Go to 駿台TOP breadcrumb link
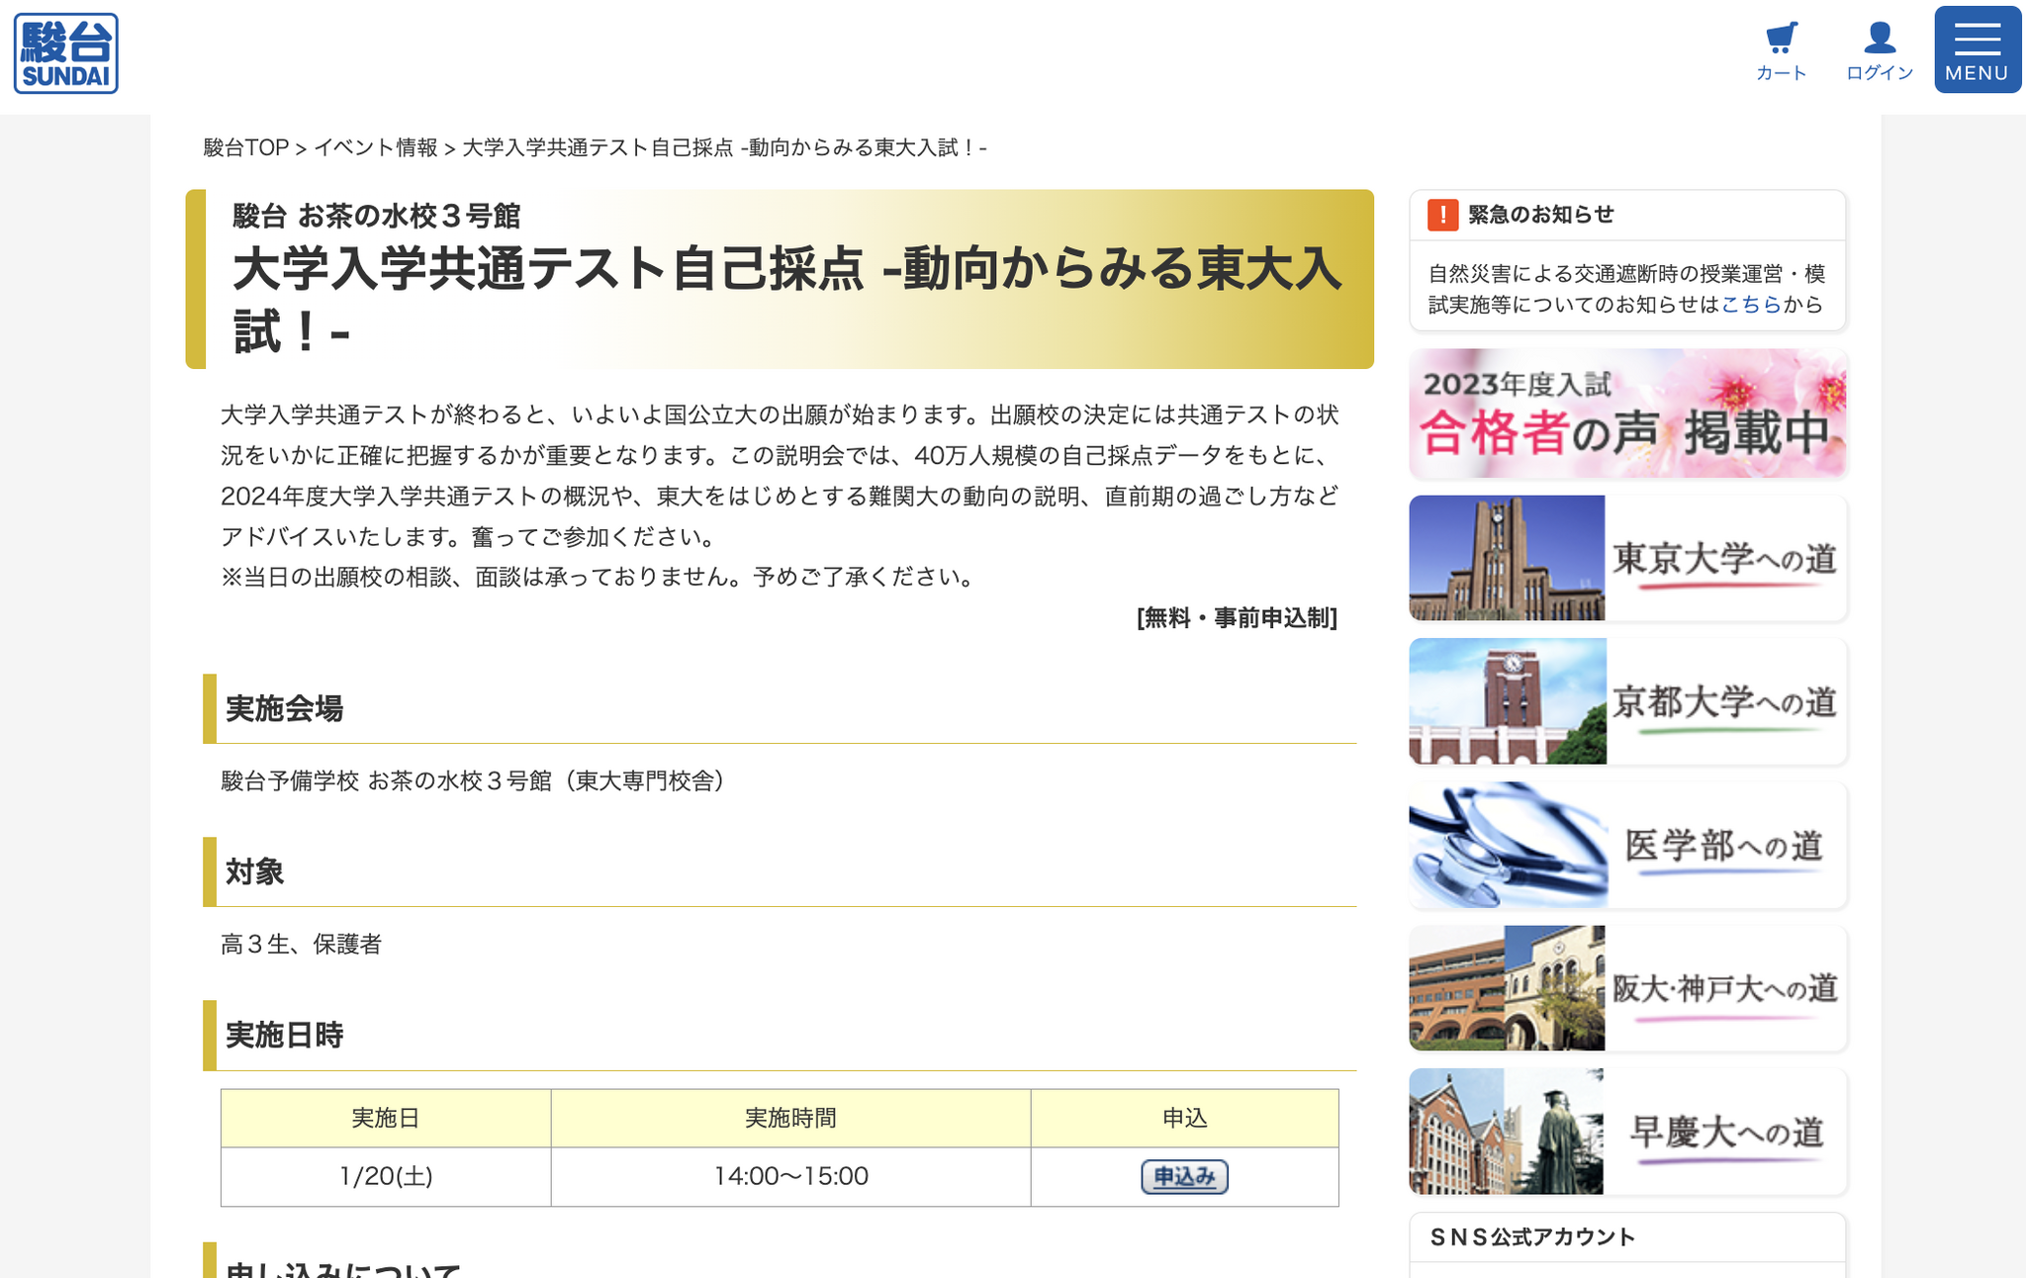The image size is (2026, 1278). (245, 147)
